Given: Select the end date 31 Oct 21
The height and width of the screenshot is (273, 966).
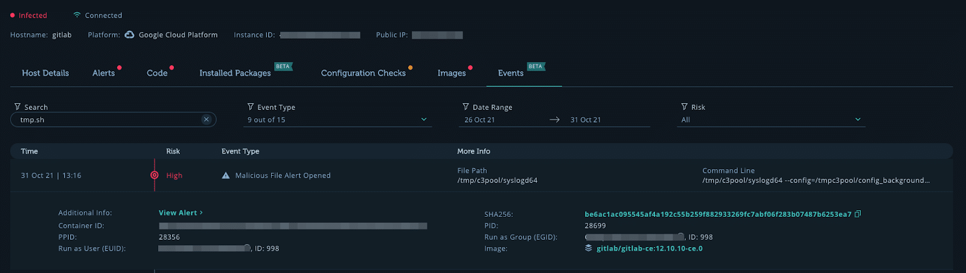Looking at the screenshot, I should pyautogui.click(x=586, y=120).
